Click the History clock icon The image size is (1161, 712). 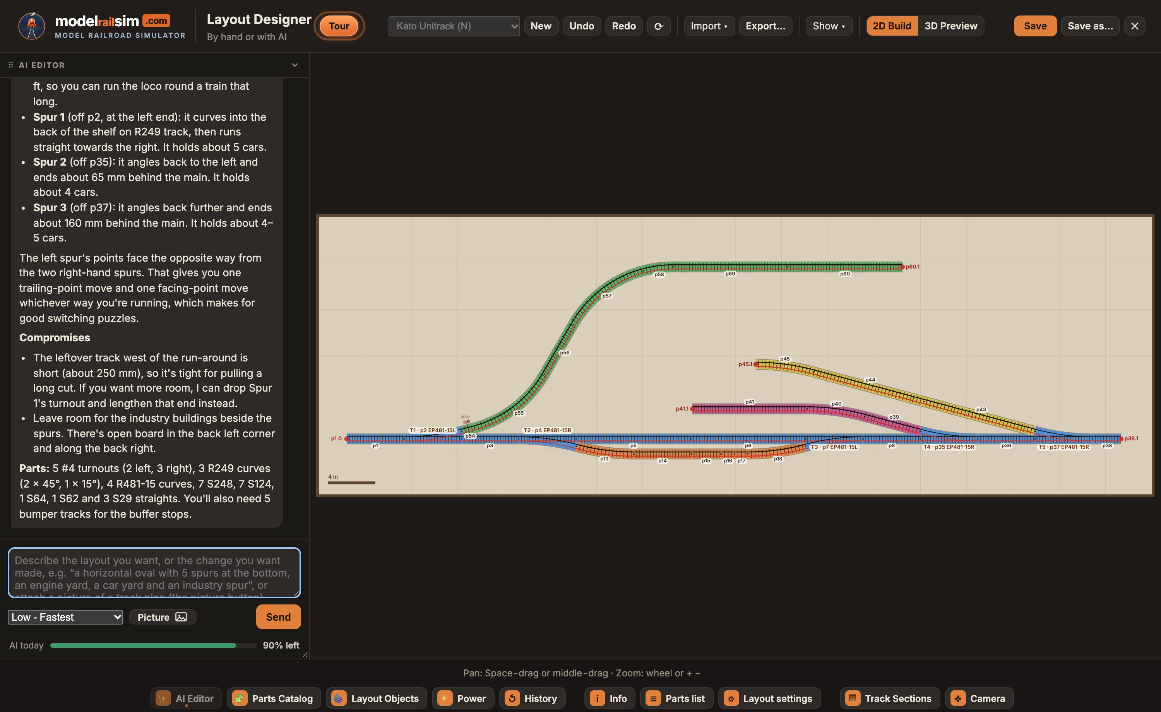tap(512, 698)
